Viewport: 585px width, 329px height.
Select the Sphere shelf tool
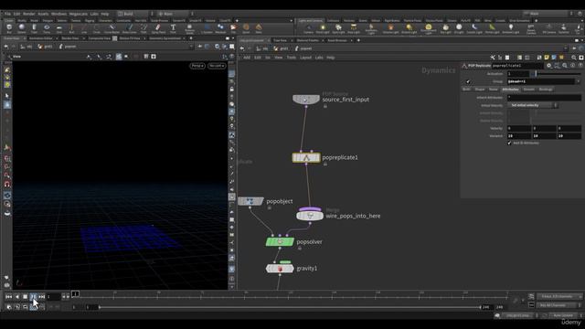(x=22, y=28)
